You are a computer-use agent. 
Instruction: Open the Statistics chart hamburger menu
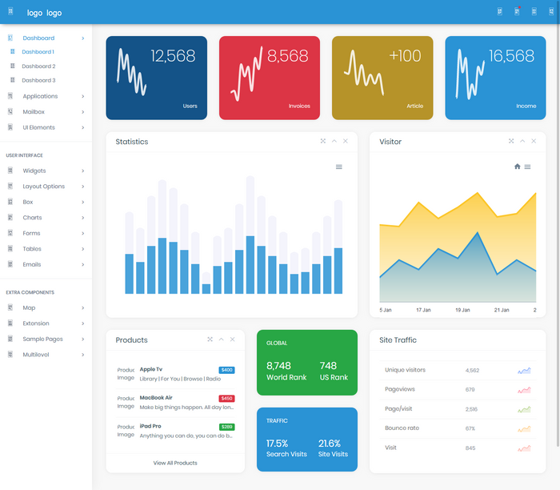(x=339, y=167)
